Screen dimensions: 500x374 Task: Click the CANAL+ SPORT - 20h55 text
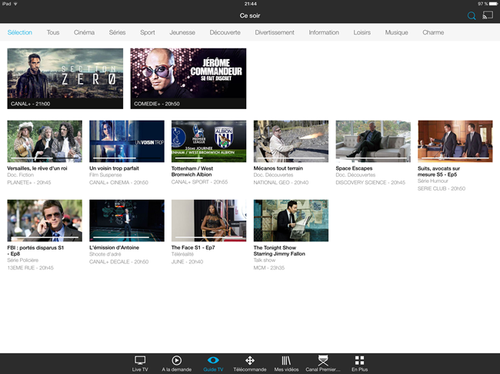(x=200, y=182)
